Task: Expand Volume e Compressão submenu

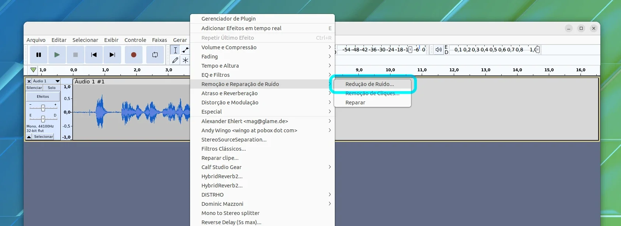Action: pyautogui.click(x=262, y=47)
